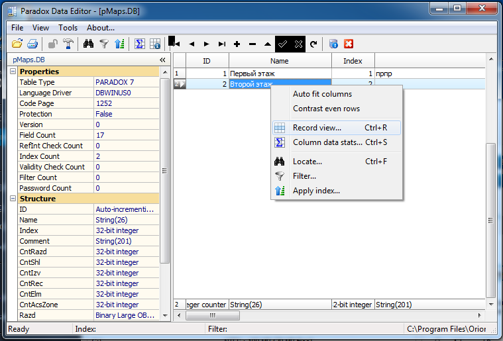The width and height of the screenshot is (503, 341).
Task: Click the Print toolbar icon
Action: 32,44
